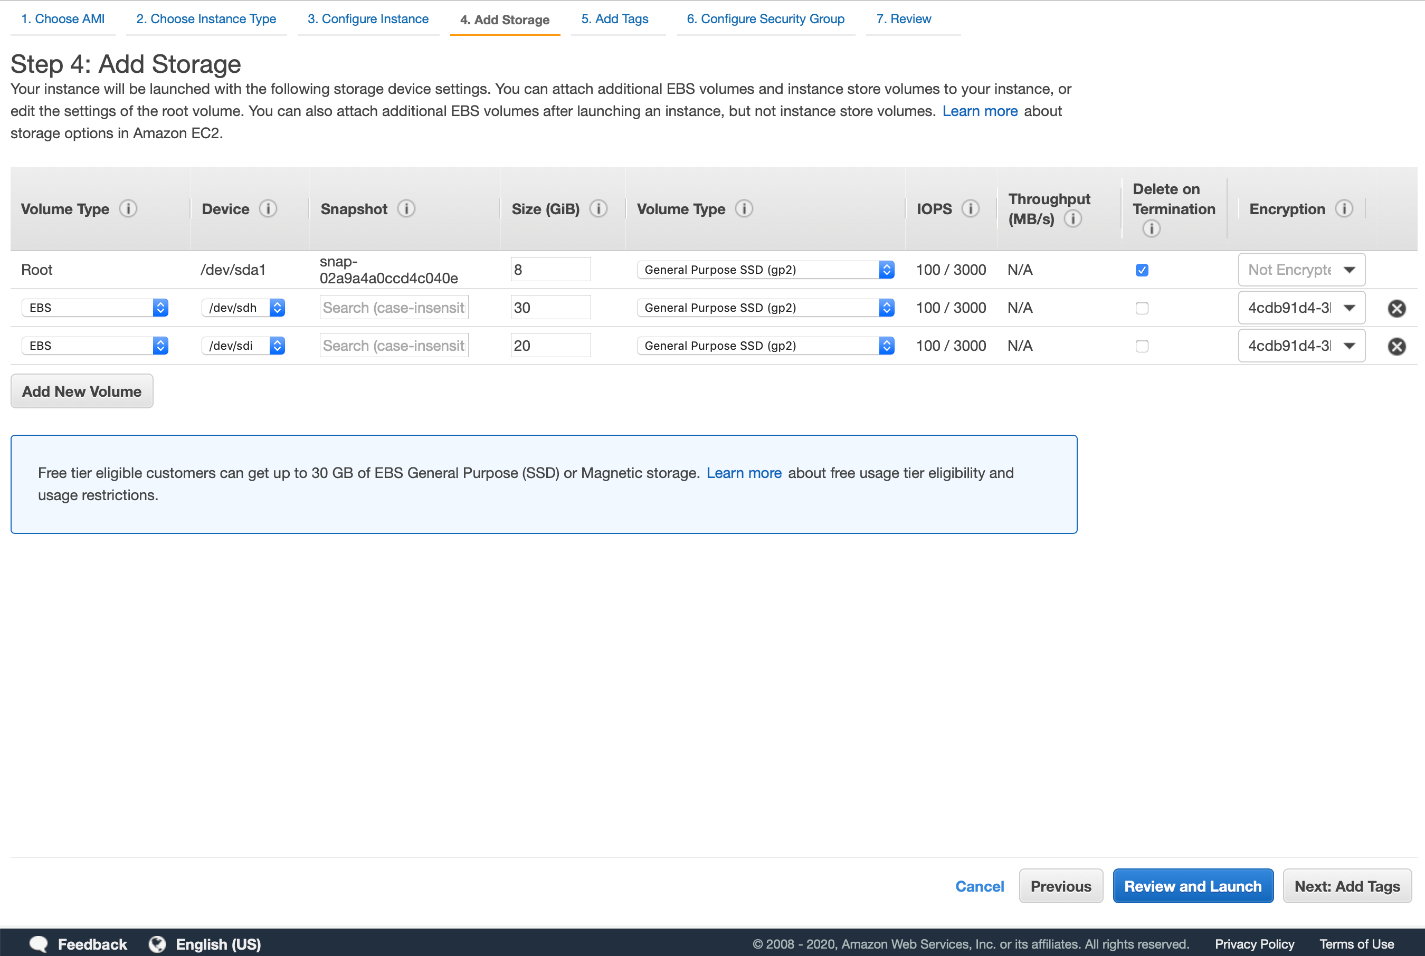Screen dimensions: 1425x956
Task: Click the info icon beside Device header
Action: pos(268,208)
